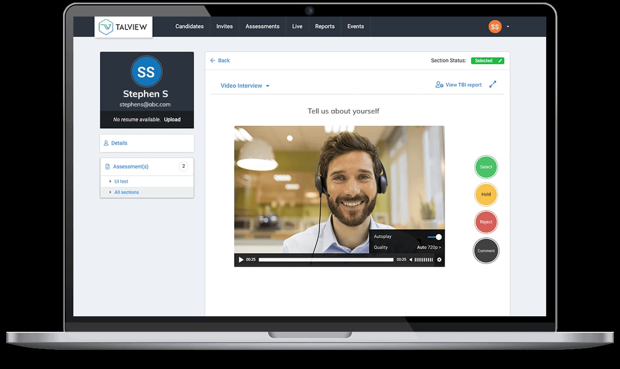Click the Details person icon

coord(107,143)
